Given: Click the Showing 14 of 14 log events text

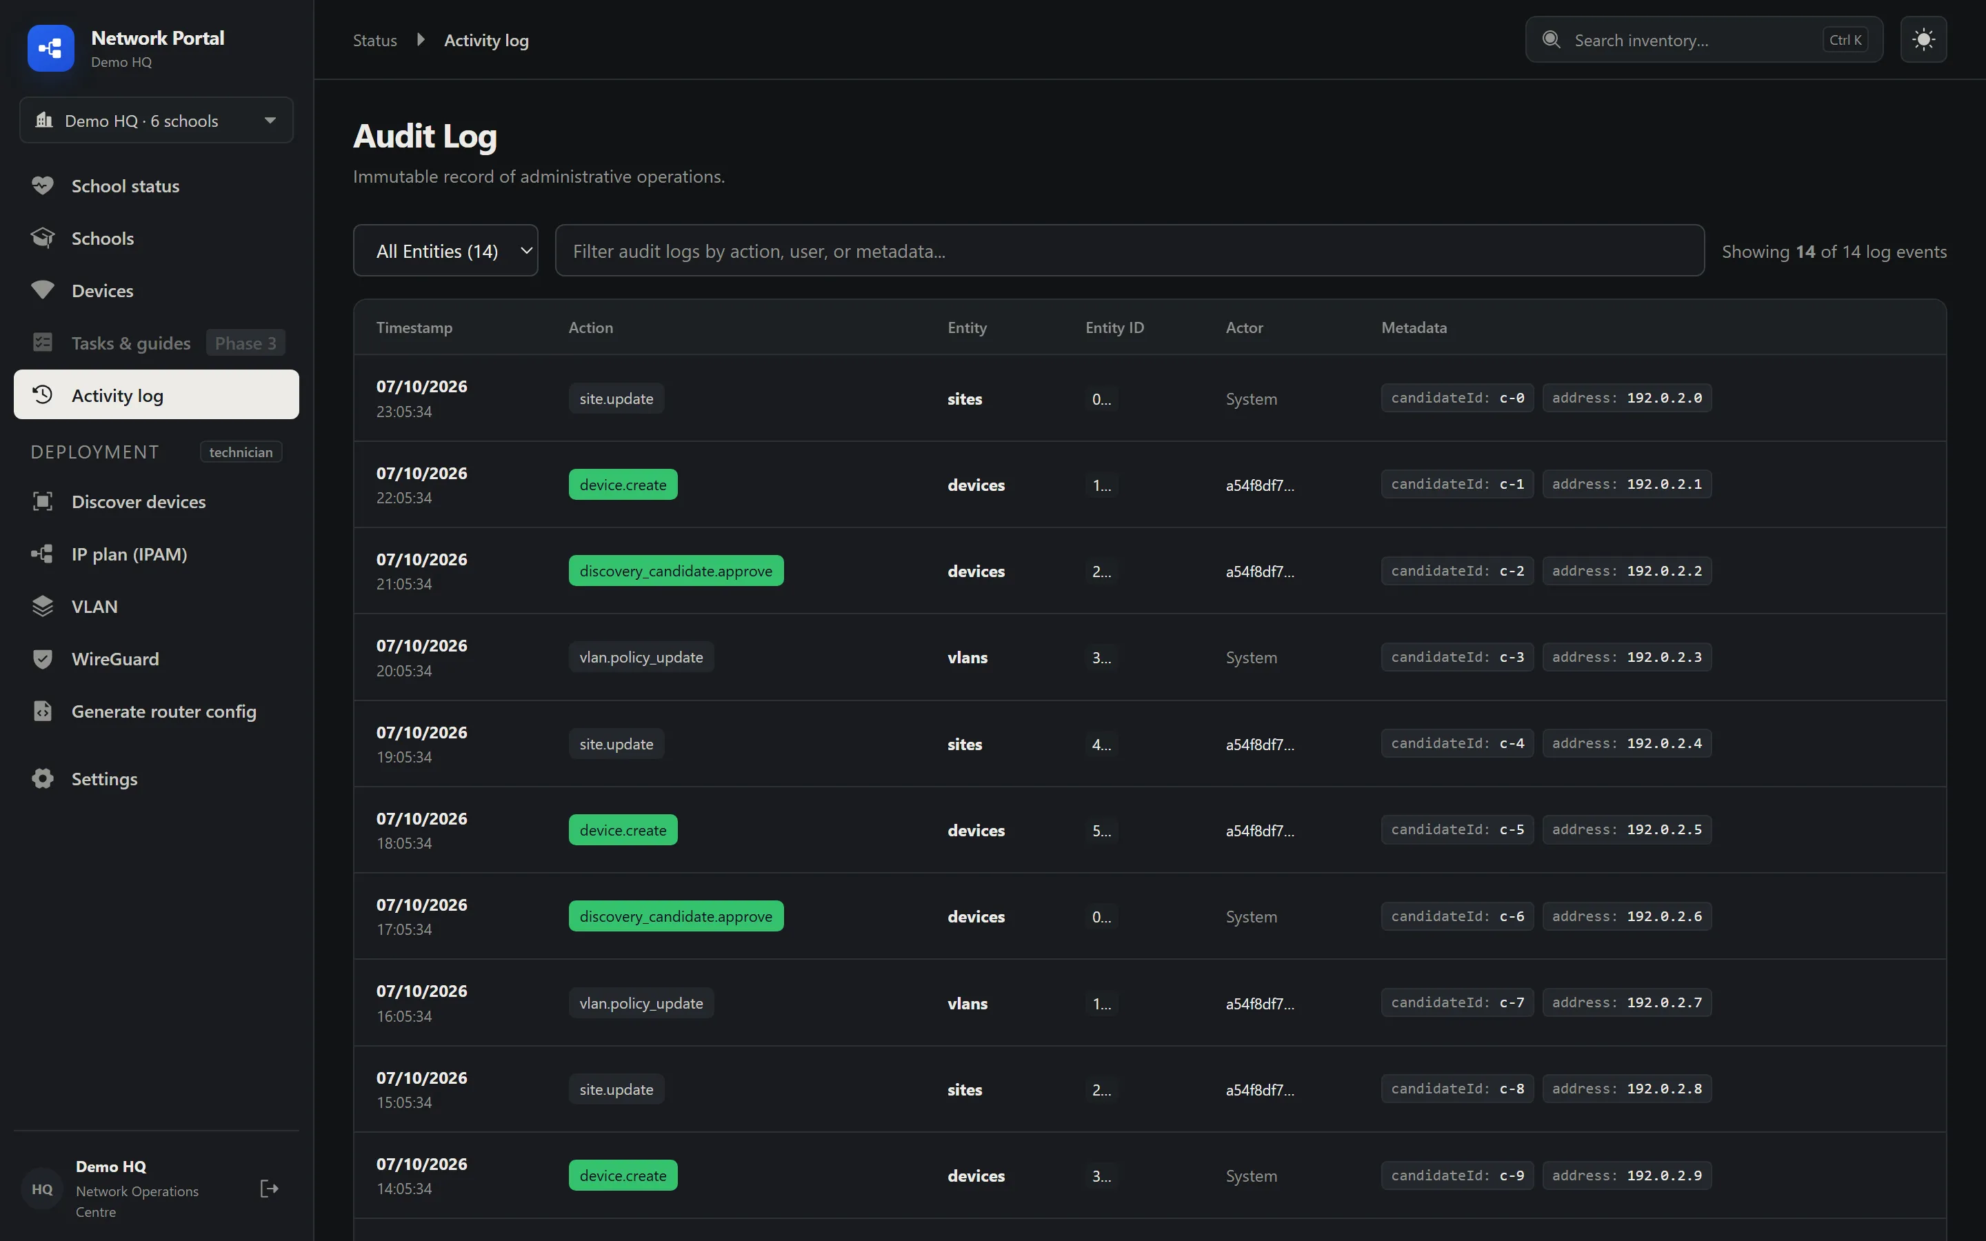Looking at the screenshot, I should click(x=1834, y=252).
